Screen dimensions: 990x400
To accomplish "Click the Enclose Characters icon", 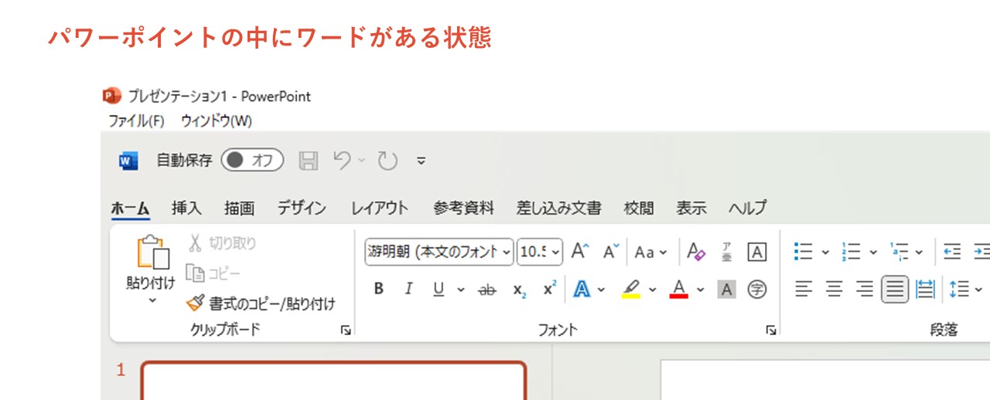I will [757, 290].
